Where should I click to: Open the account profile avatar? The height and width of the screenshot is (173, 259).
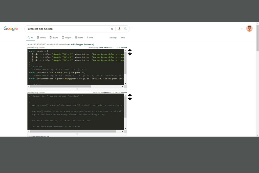(x=249, y=28)
